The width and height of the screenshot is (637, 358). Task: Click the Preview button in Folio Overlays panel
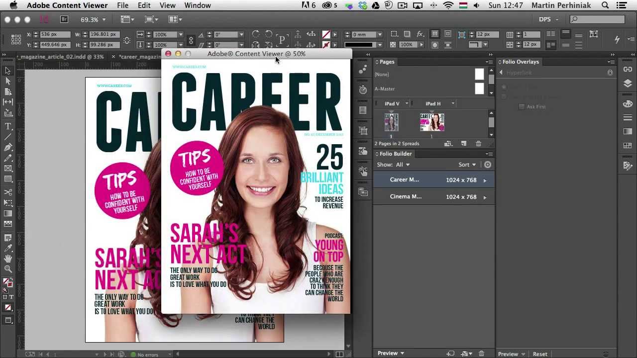click(508, 354)
